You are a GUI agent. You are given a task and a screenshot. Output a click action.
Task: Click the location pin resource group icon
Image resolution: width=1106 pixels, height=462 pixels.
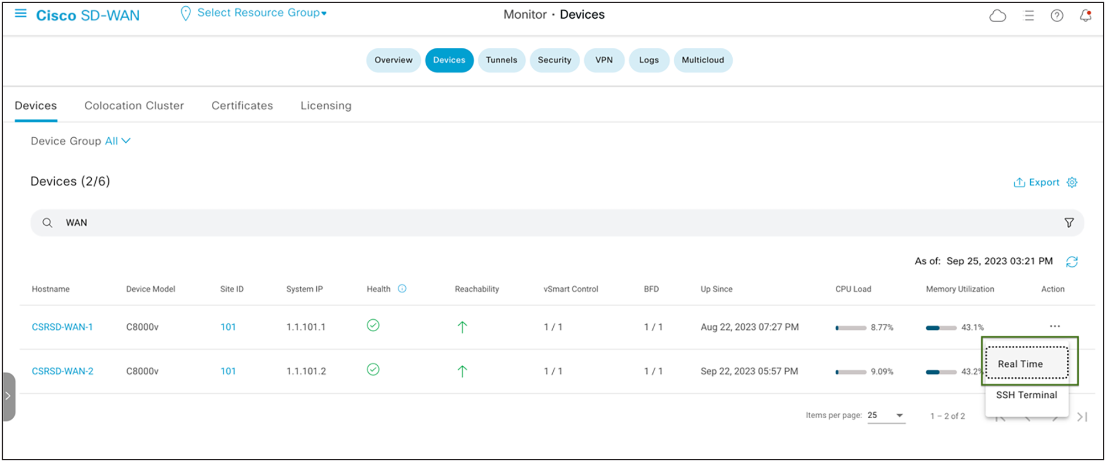click(x=185, y=14)
